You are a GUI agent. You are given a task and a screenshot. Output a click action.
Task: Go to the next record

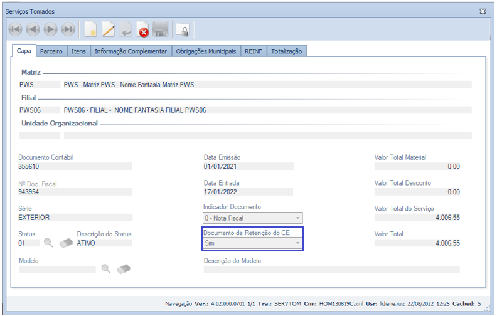point(50,29)
